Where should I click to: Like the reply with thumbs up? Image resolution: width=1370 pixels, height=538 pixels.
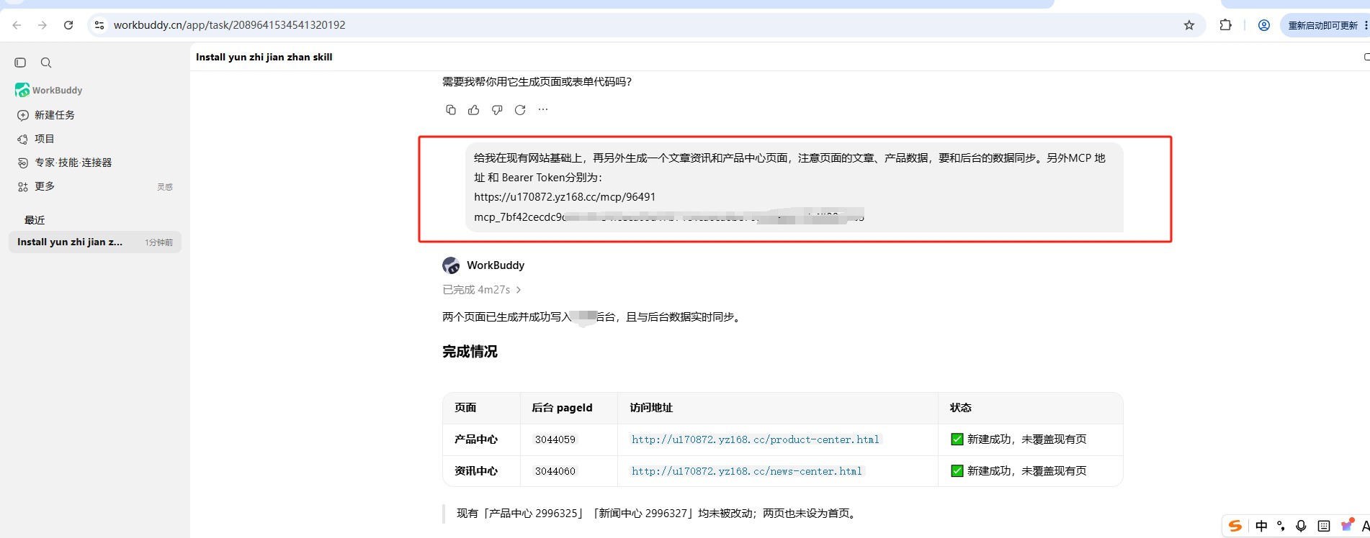pos(474,110)
